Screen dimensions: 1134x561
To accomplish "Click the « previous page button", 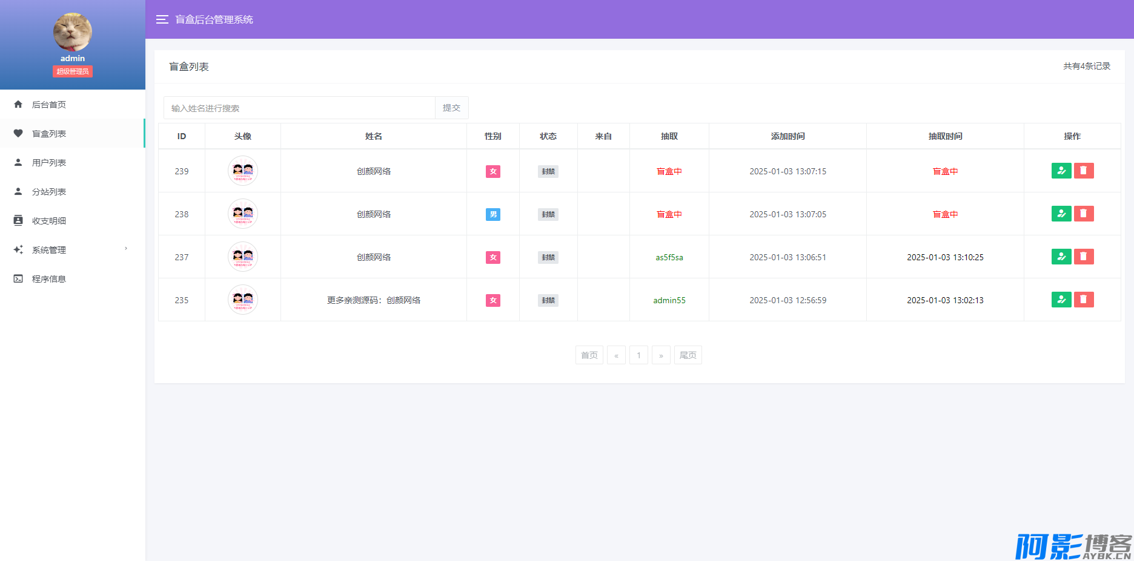I will point(616,355).
